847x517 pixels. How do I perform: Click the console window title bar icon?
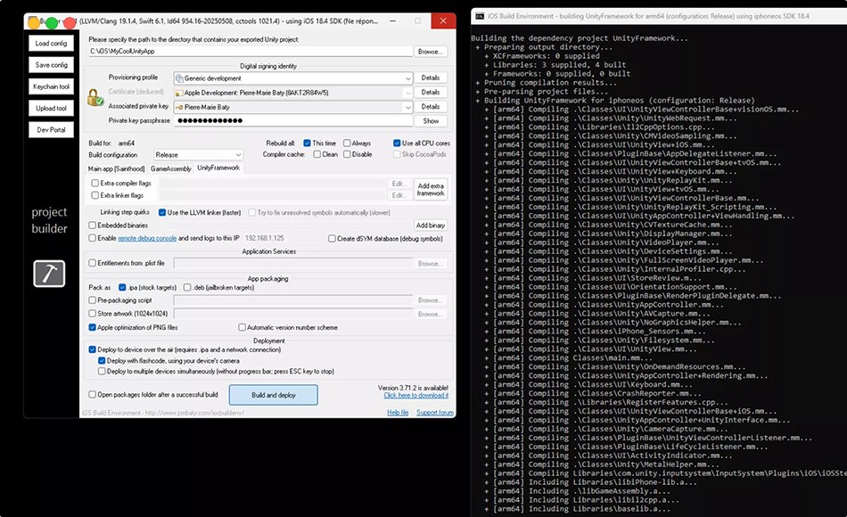[480, 15]
